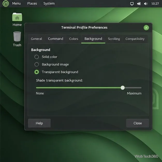Select the Background image radio option

tap(36, 64)
